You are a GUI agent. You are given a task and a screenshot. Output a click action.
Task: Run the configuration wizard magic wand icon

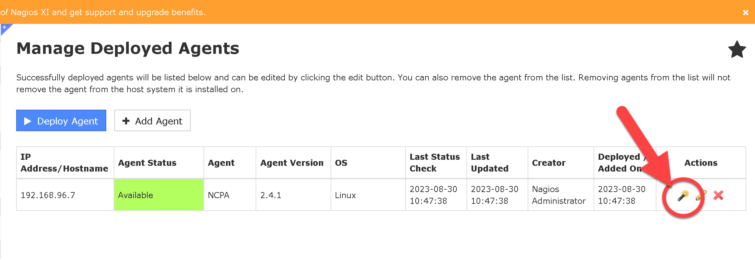(x=683, y=195)
